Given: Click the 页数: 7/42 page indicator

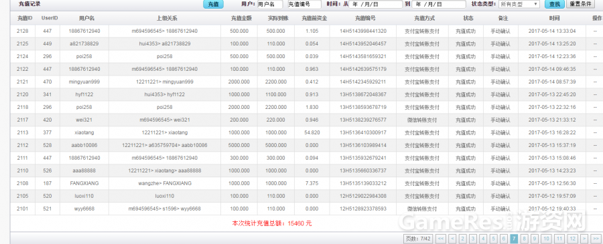Looking at the screenshot, I should click(418, 239).
